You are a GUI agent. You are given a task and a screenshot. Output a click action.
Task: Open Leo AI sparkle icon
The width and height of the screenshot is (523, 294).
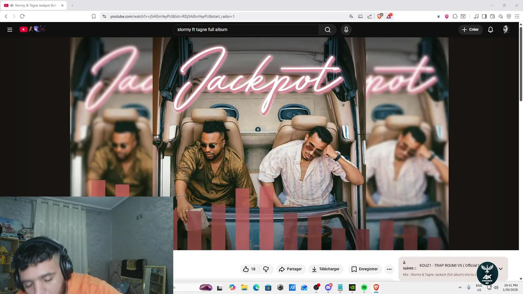[x=501, y=16]
